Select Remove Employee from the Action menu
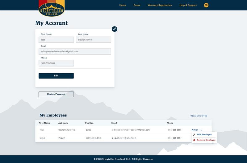Image resolution: width=247 pixels, height=163 pixels. click(206, 140)
